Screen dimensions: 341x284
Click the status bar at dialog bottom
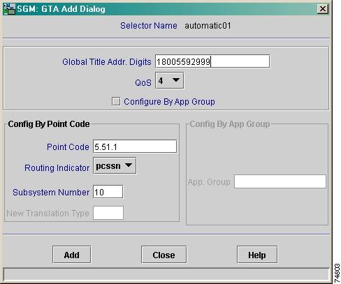pyautogui.click(x=166, y=274)
